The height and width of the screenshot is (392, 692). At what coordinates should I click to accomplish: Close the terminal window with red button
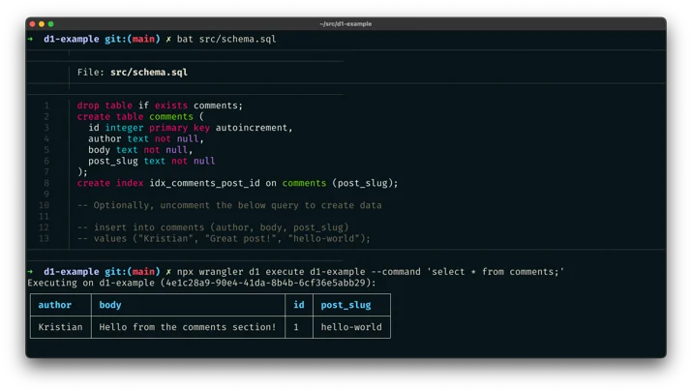32,24
